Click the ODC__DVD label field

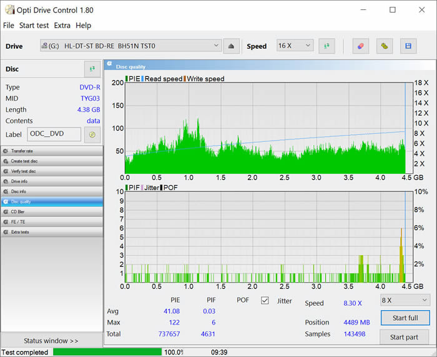54,134
